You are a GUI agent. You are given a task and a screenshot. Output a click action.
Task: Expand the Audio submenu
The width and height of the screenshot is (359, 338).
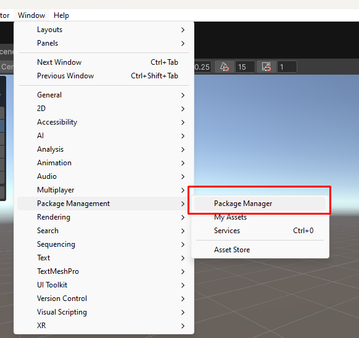click(104, 176)
